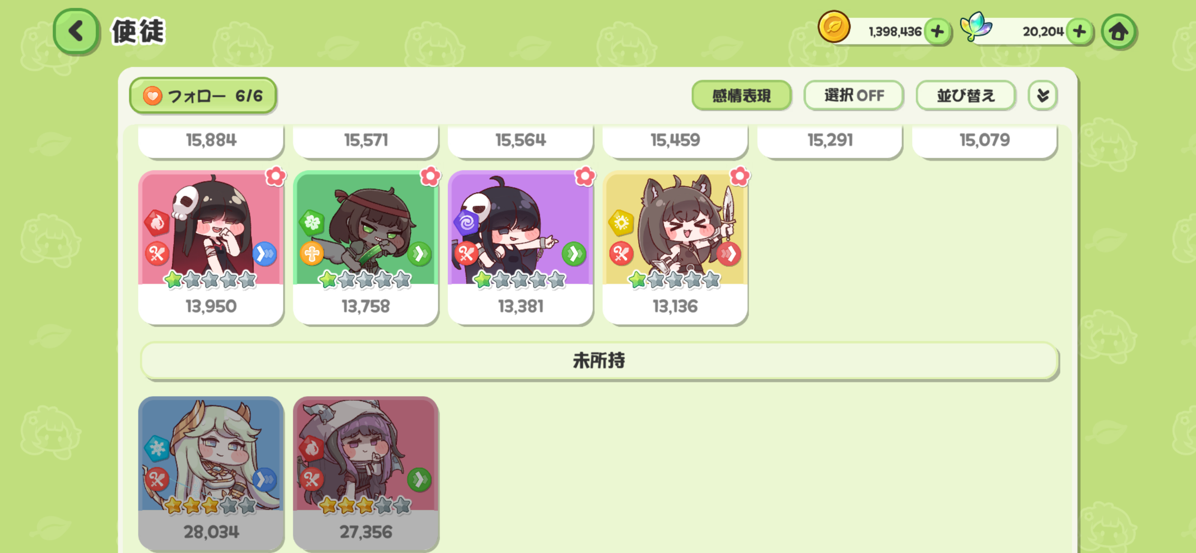Screen dimensions: 1196x553
Task: Open unowned dragon girl 28,034 card
Action: (211, 473)
